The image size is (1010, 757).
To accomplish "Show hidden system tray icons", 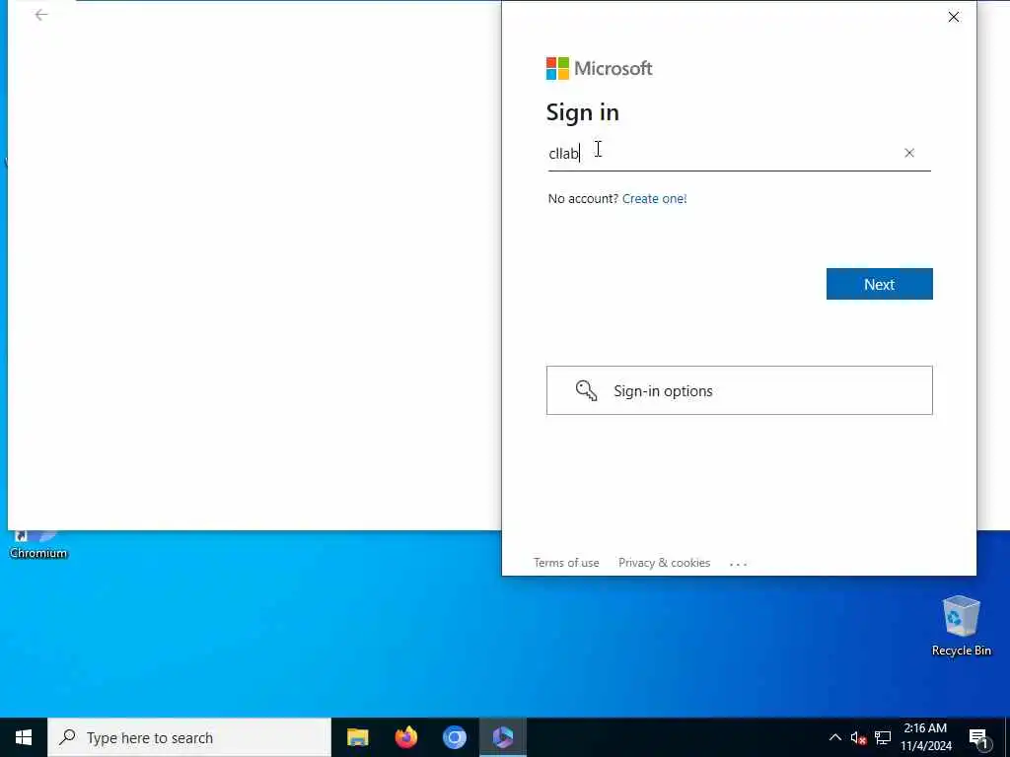I will pyautogui.click(x=834, y=737).
